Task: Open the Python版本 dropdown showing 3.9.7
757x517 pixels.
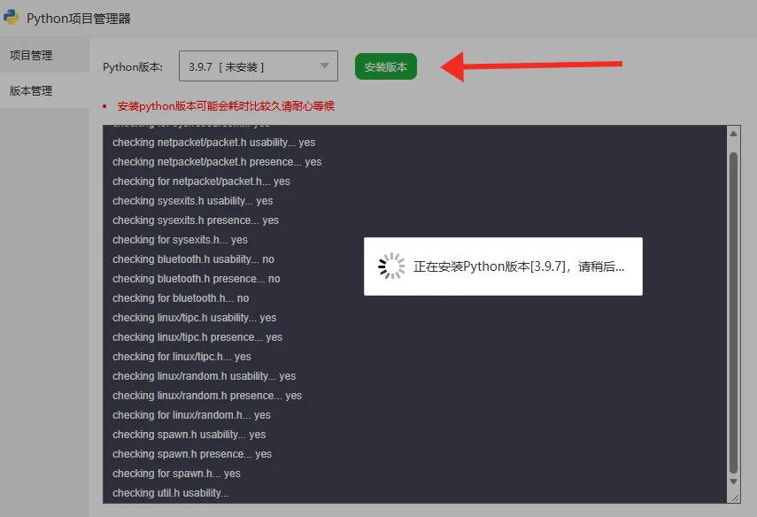Action: tap(259, 66)
